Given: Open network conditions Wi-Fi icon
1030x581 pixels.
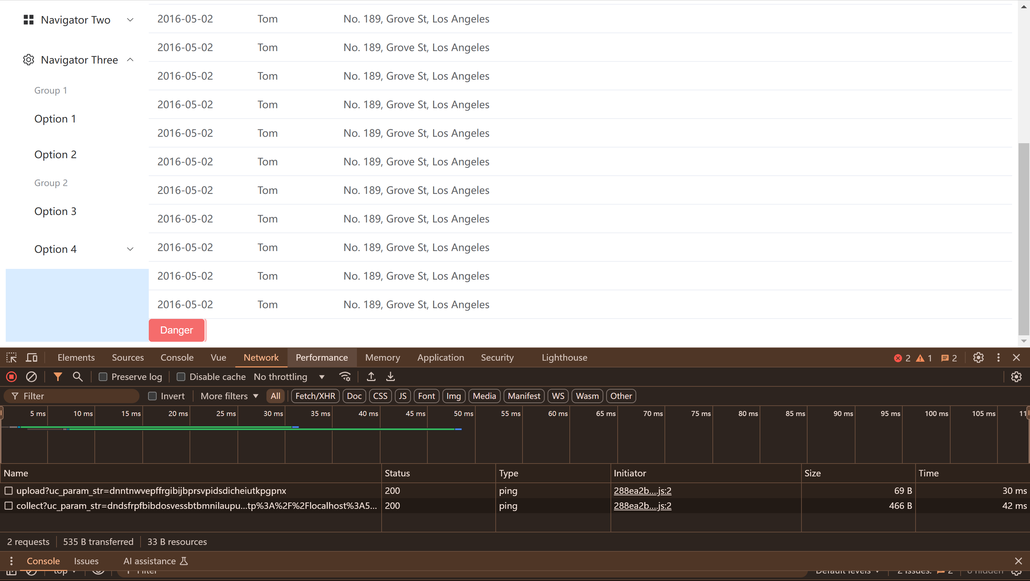Looking at the screenshot, I should 345,376.
